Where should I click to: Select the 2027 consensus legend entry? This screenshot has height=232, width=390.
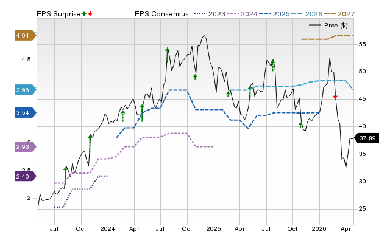[339, 14]
